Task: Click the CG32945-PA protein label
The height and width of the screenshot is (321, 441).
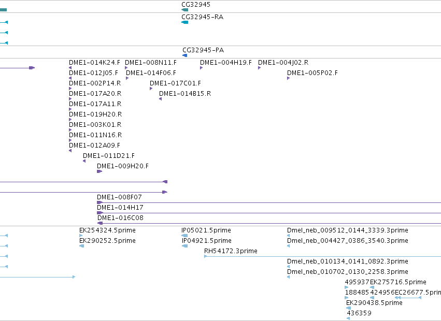Action: click(203, 50)
